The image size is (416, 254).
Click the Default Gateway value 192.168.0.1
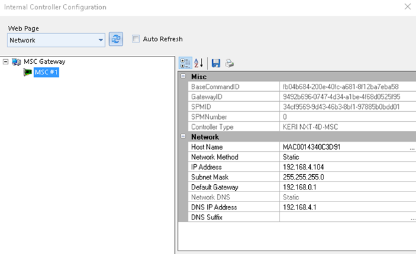click(300, 188)
